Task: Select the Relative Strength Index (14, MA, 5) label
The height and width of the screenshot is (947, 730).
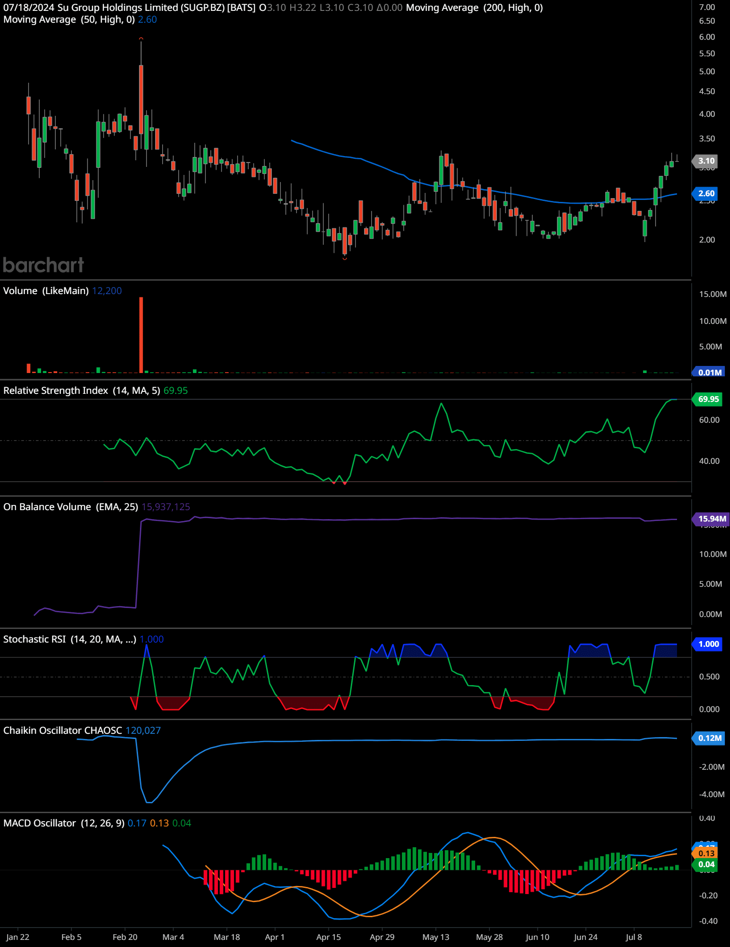Action: [82, 391]
